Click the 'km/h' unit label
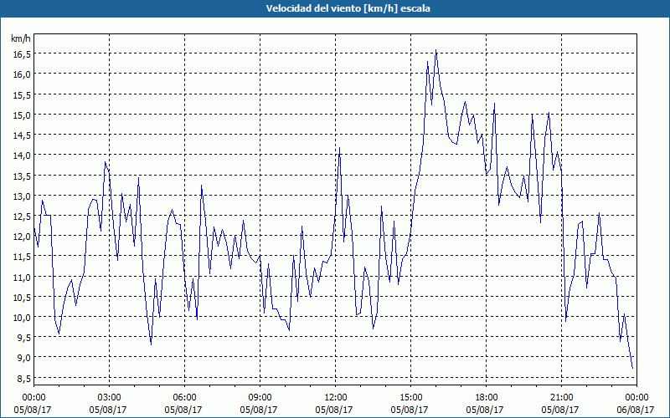Viewport: 670px width, 418px height. 20,38
